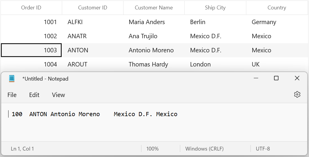The image size is (309, 157).
Task: Open the File menu in Notepad
Action: click(12, 95)
